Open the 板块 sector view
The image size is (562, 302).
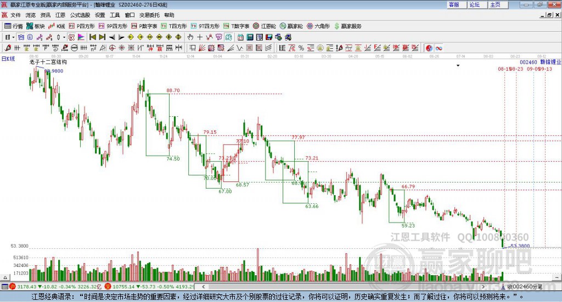click(x=35, y=26)
